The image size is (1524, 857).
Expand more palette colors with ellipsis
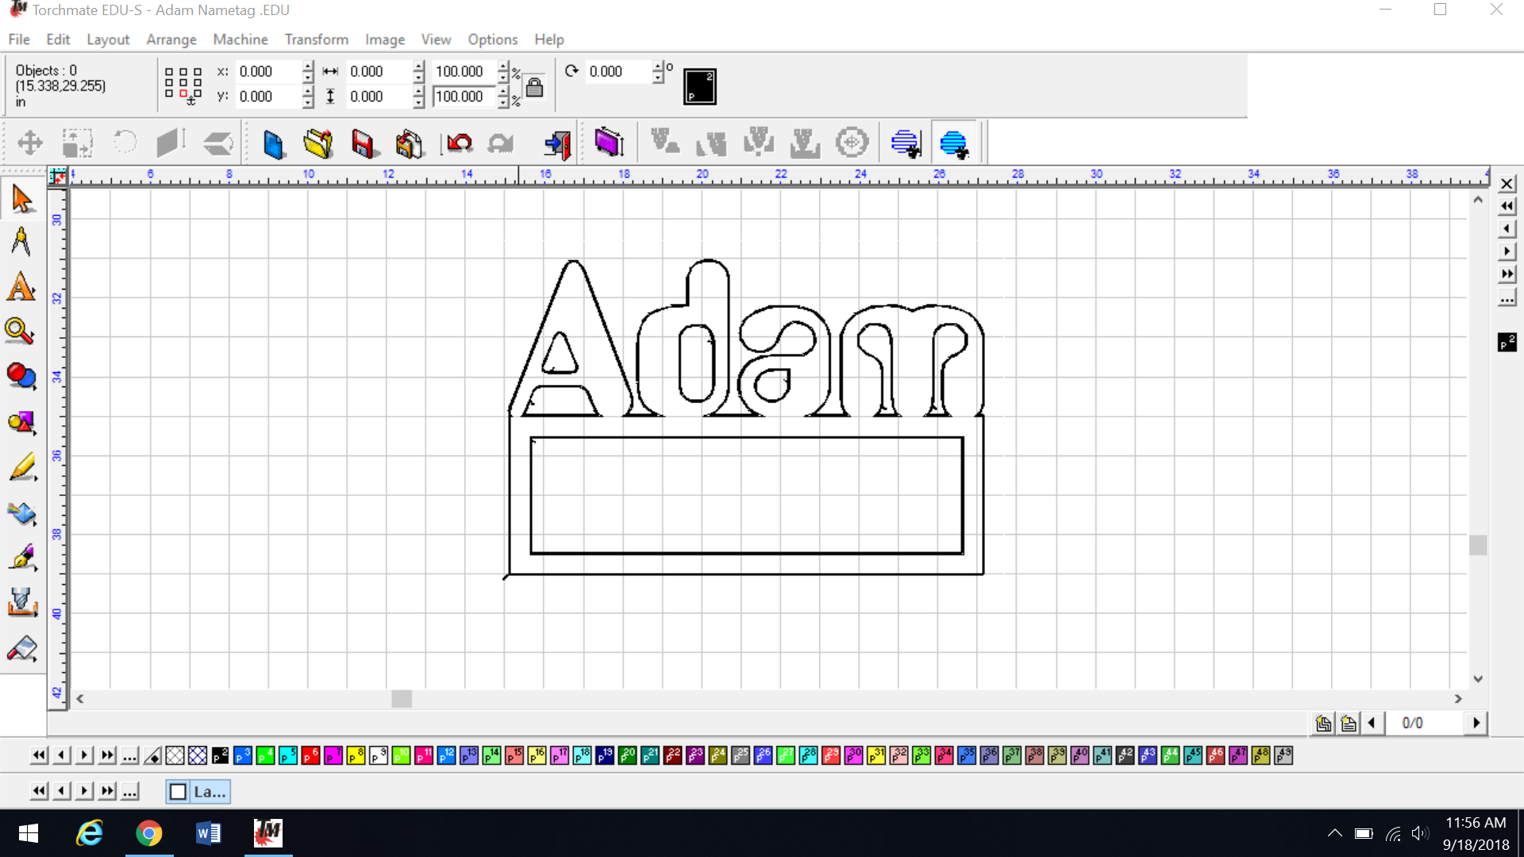[x=129, y=755]
